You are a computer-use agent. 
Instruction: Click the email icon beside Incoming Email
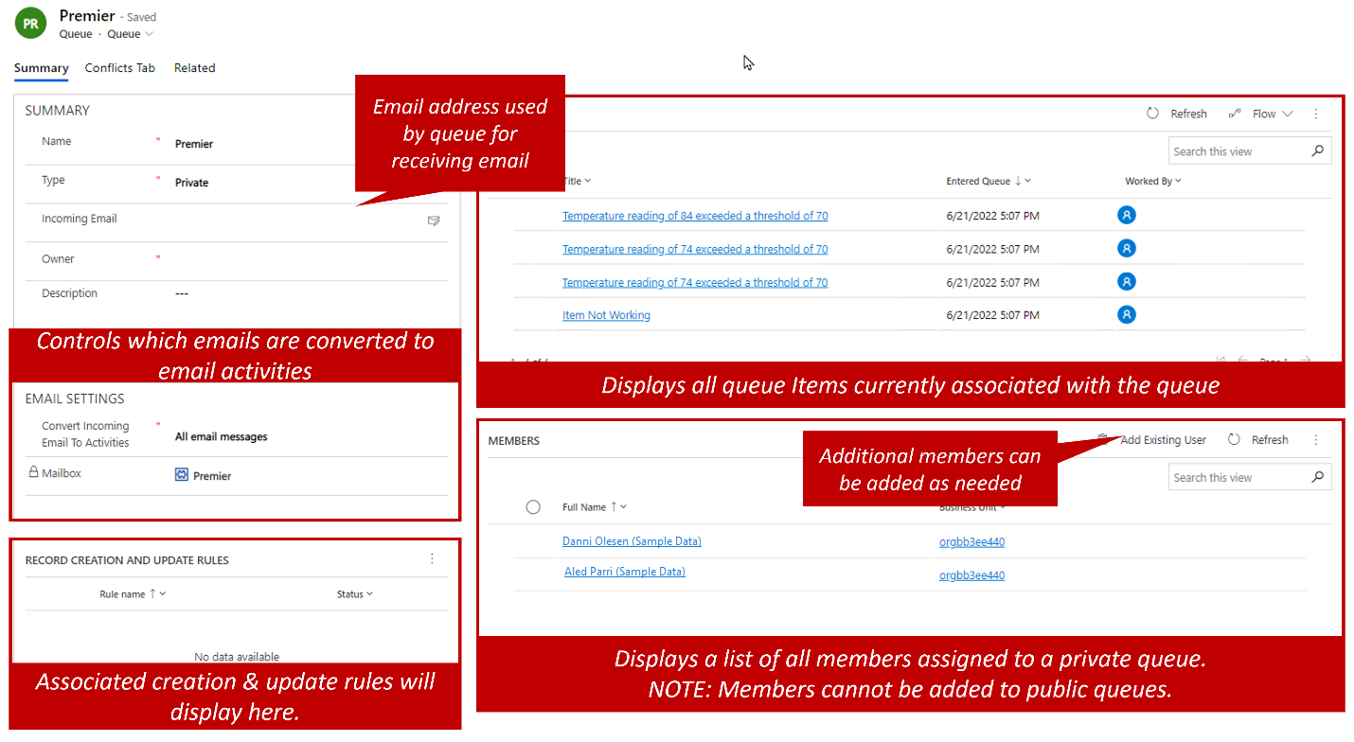(434, 221)
